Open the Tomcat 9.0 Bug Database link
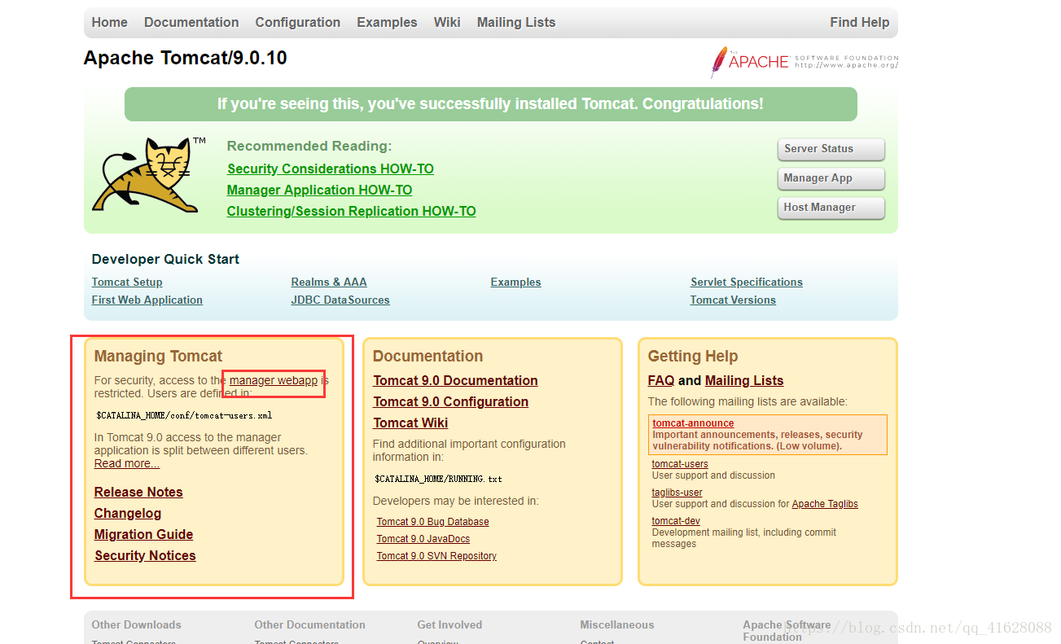 [433, 522]
